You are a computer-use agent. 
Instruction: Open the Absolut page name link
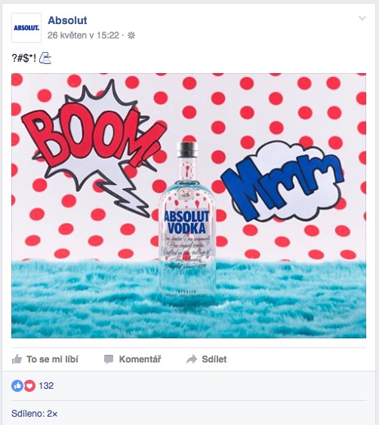67,20
